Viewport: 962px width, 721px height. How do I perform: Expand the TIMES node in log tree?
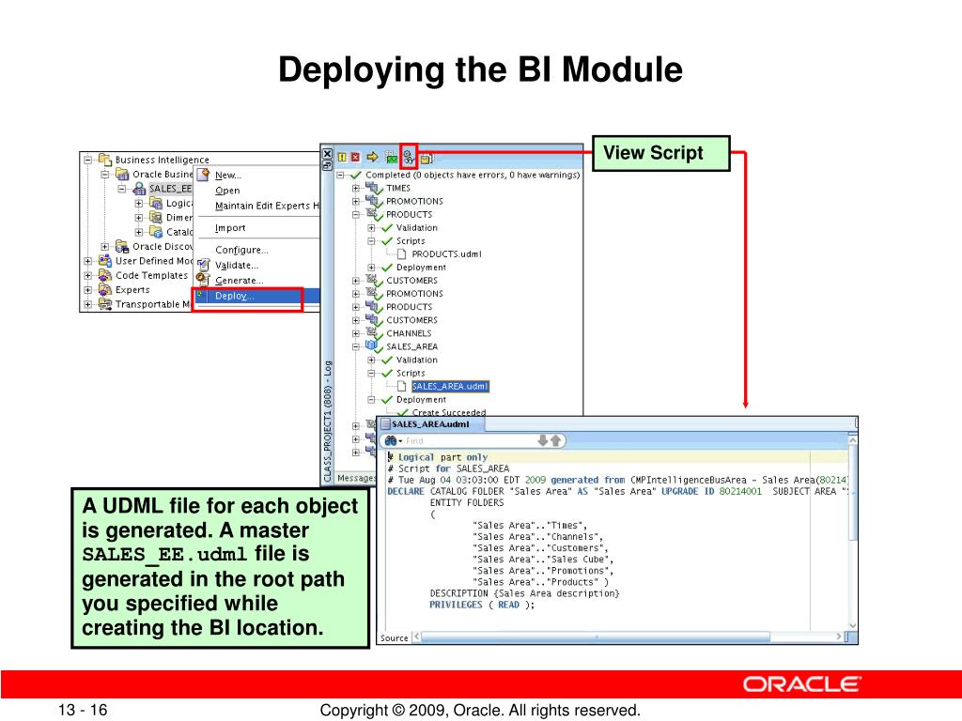pyautogui.click(x=356, y=188)
